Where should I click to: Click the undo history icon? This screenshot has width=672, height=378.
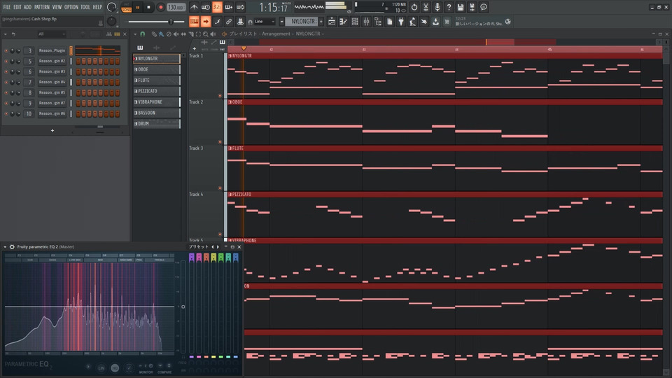414,7
